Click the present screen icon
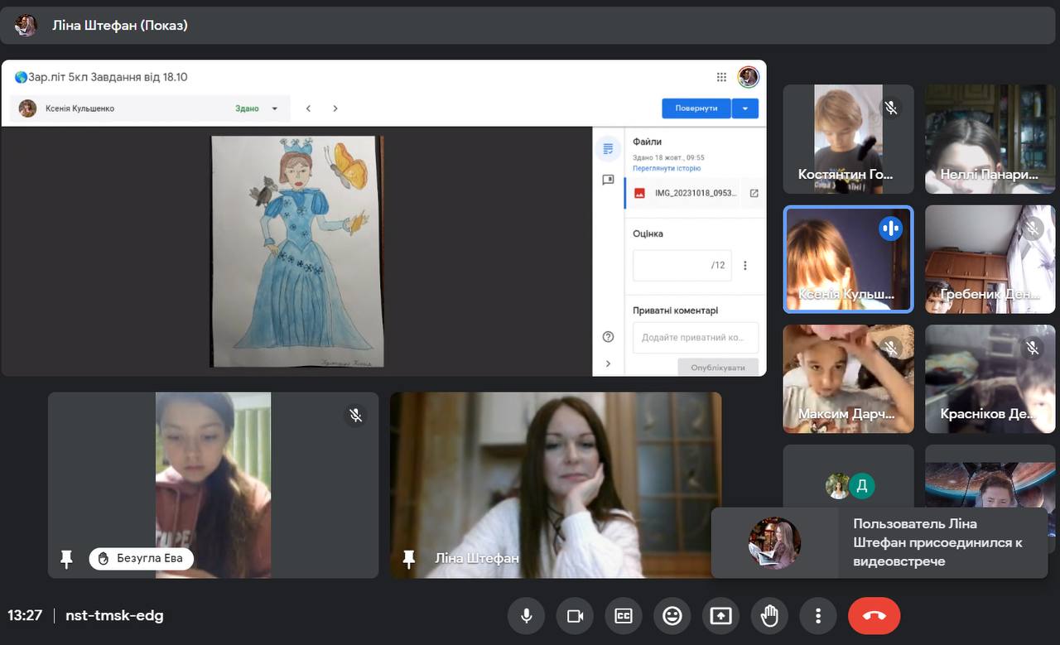Screen dimensions: 1060x645 coord(720,616)
